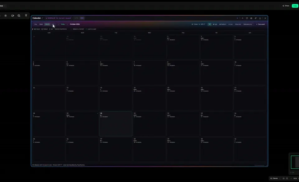
Task: Switch to the Day view
Action: [36, 24]
